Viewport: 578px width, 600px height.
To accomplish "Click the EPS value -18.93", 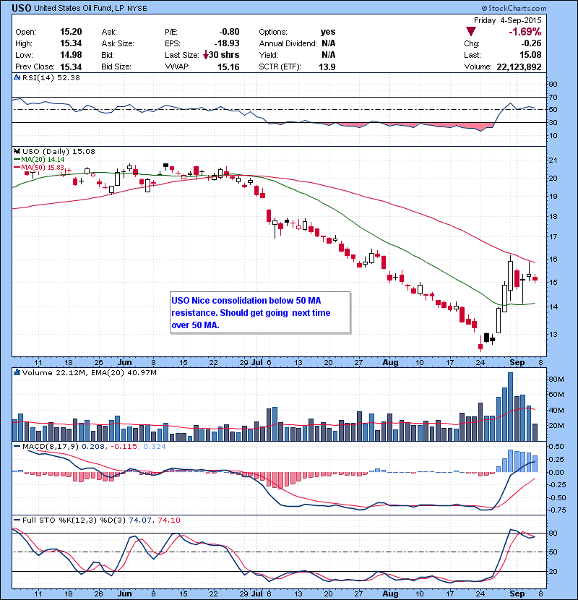I will pyautogui.click(x=227, y=43).
